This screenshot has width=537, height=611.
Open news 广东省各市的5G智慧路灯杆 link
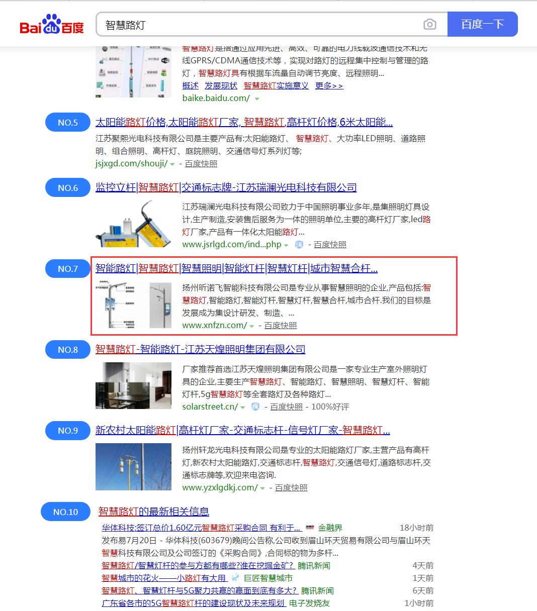[193, 603]
